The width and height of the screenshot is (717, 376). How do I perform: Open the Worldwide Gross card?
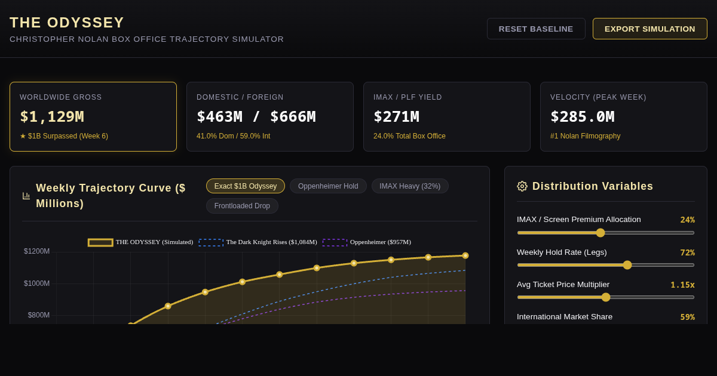coord(93,117)
